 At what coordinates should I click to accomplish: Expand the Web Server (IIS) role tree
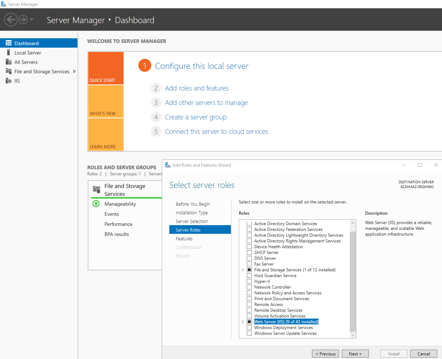(243, 322)
